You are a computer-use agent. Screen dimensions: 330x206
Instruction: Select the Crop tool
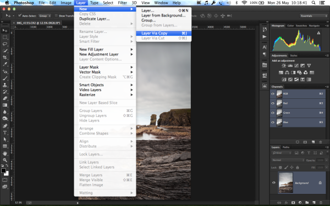(x=4, y=57)
